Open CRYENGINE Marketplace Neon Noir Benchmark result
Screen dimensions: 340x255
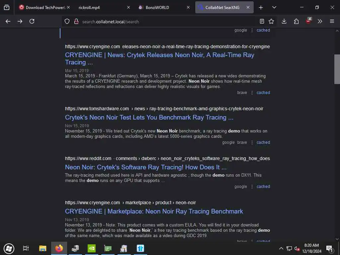[x=154, y=211]
